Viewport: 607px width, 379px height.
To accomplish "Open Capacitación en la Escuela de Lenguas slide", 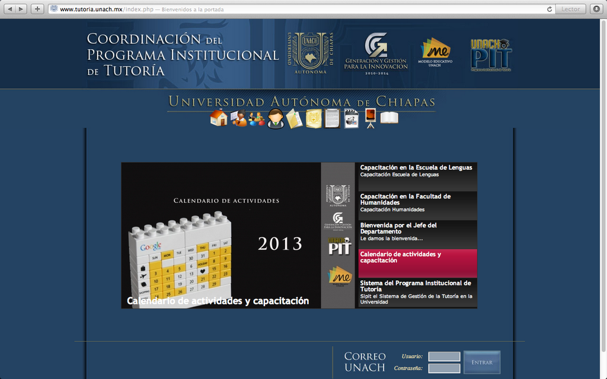I will (418, 176).
